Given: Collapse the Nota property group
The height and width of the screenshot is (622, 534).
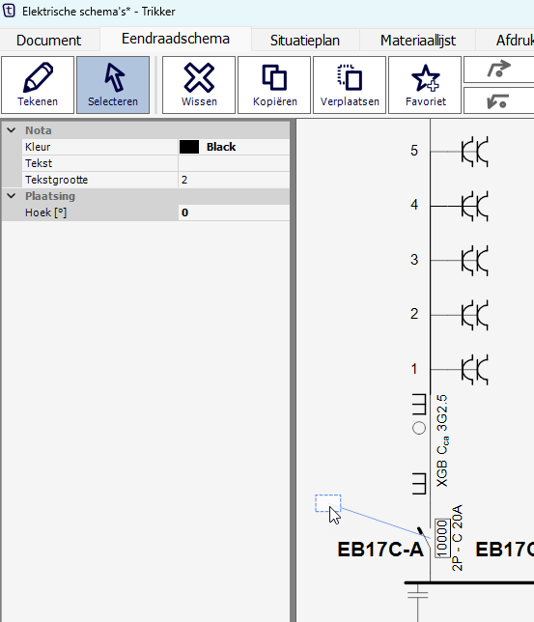Looking at the screenshot, I should [x=12, y=130].
